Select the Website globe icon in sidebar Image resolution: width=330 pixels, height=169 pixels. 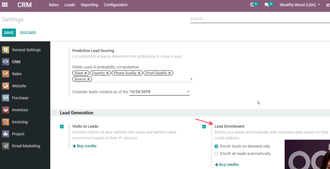click(5, 86)
